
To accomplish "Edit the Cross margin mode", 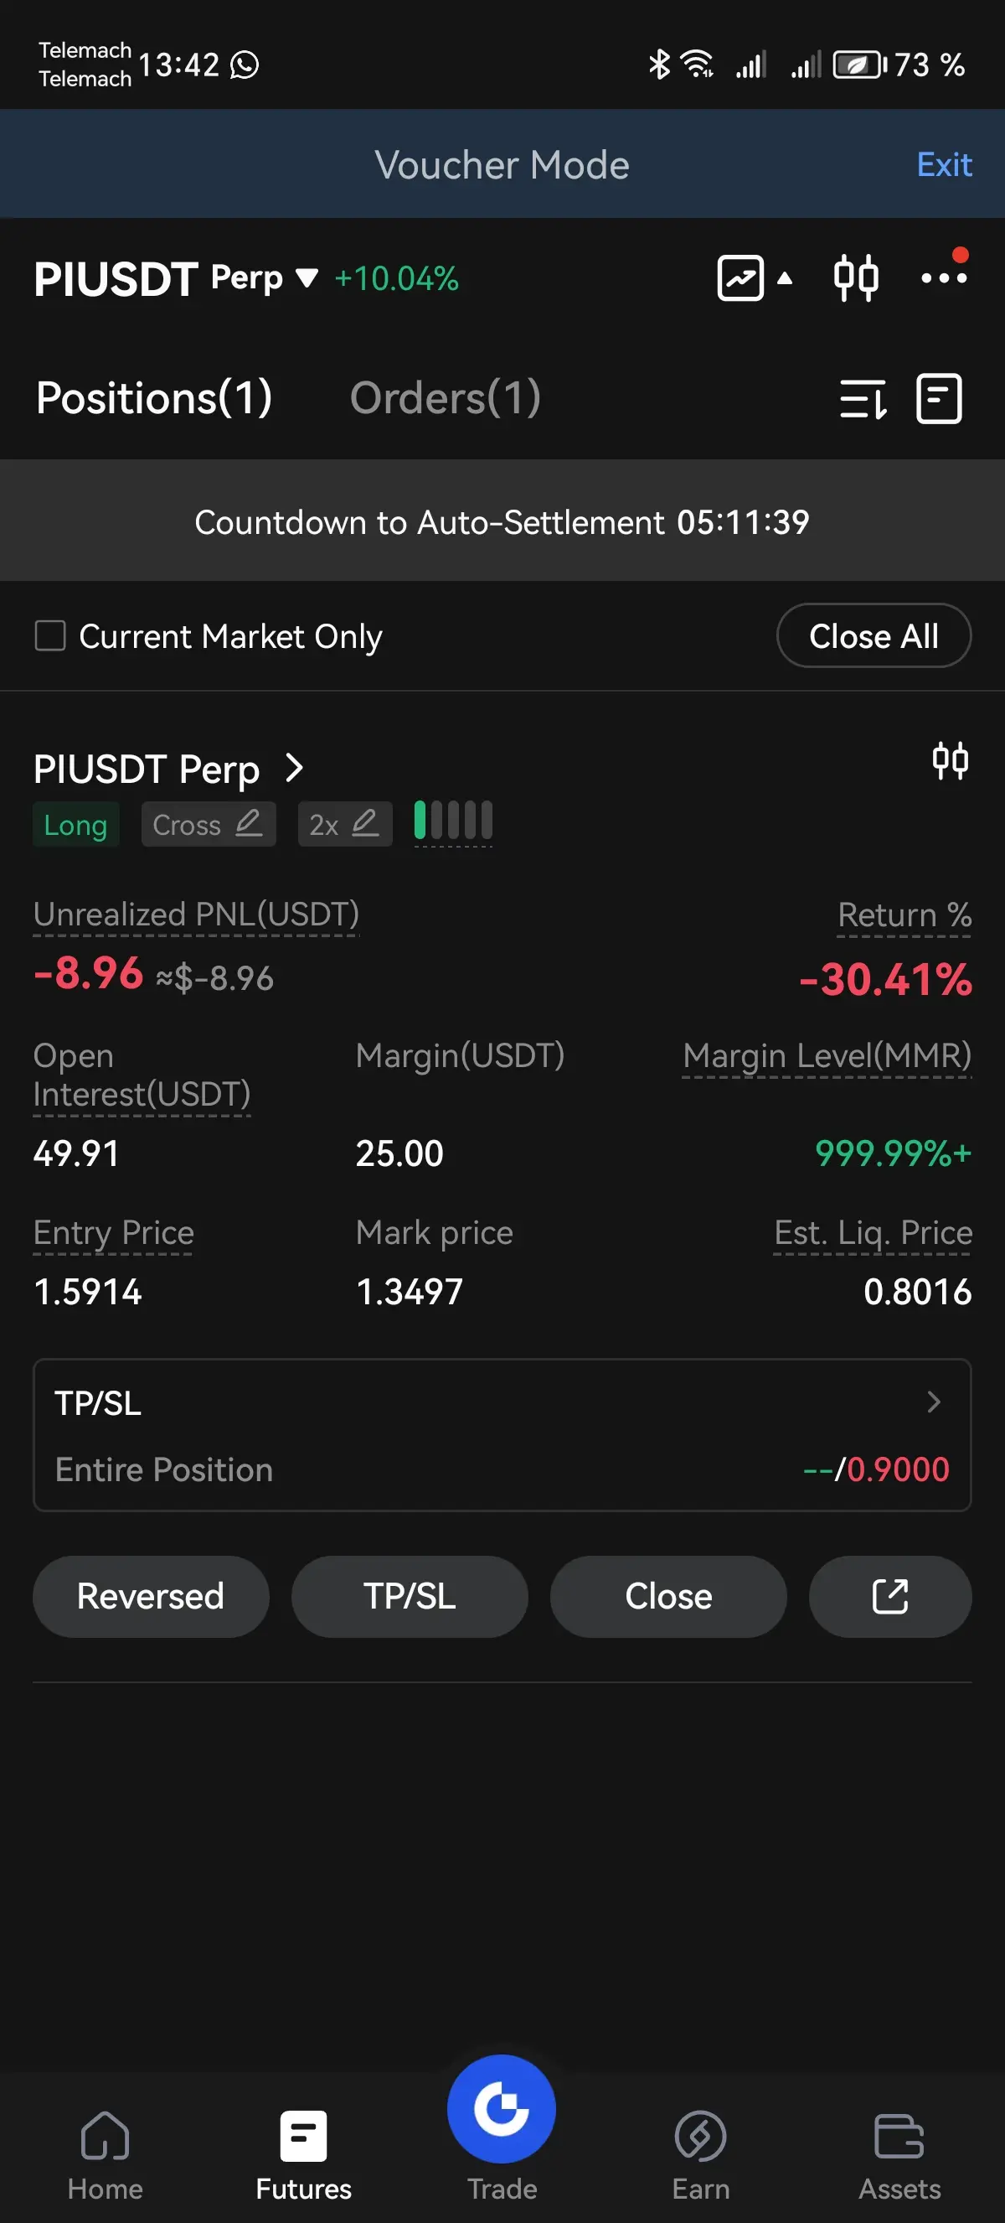I will (x=209, y=824).
